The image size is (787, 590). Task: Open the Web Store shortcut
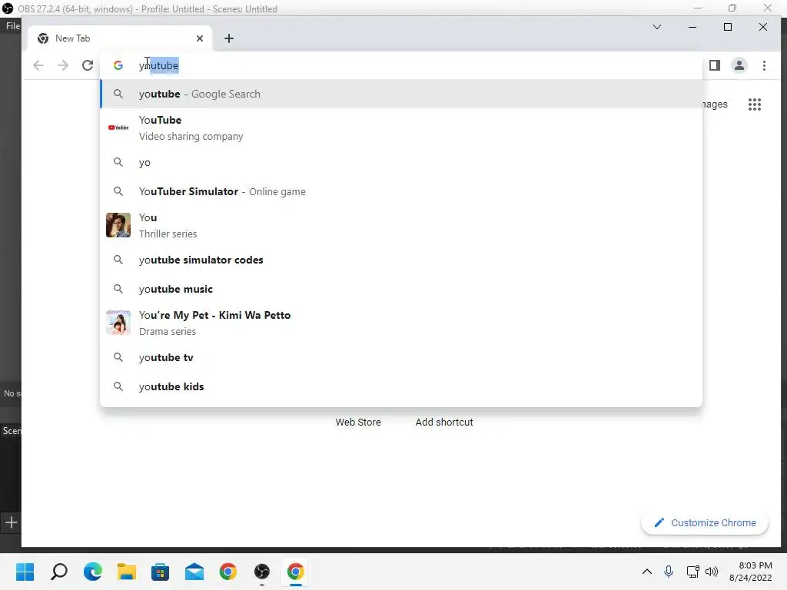coord(358,422)
